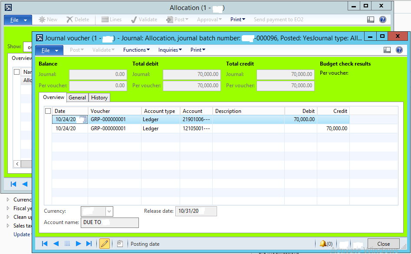Click the Help question mark icon
Image resolution: width=411 pixels, height=254 pixels.
pyautogui.click(x=398, y=49)
